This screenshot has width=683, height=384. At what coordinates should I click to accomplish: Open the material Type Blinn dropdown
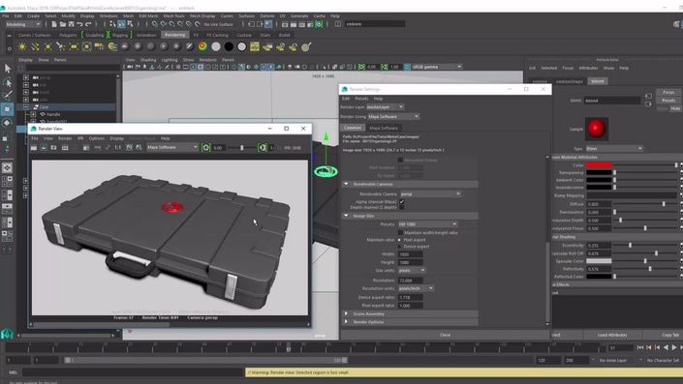click(614, 149)
